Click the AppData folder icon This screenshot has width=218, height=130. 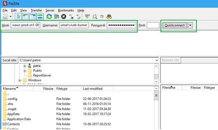[5, 114]
